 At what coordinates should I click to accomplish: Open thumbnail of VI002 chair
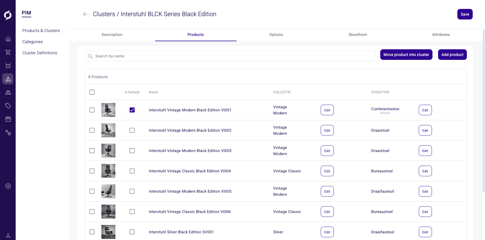tap(108, 130)
